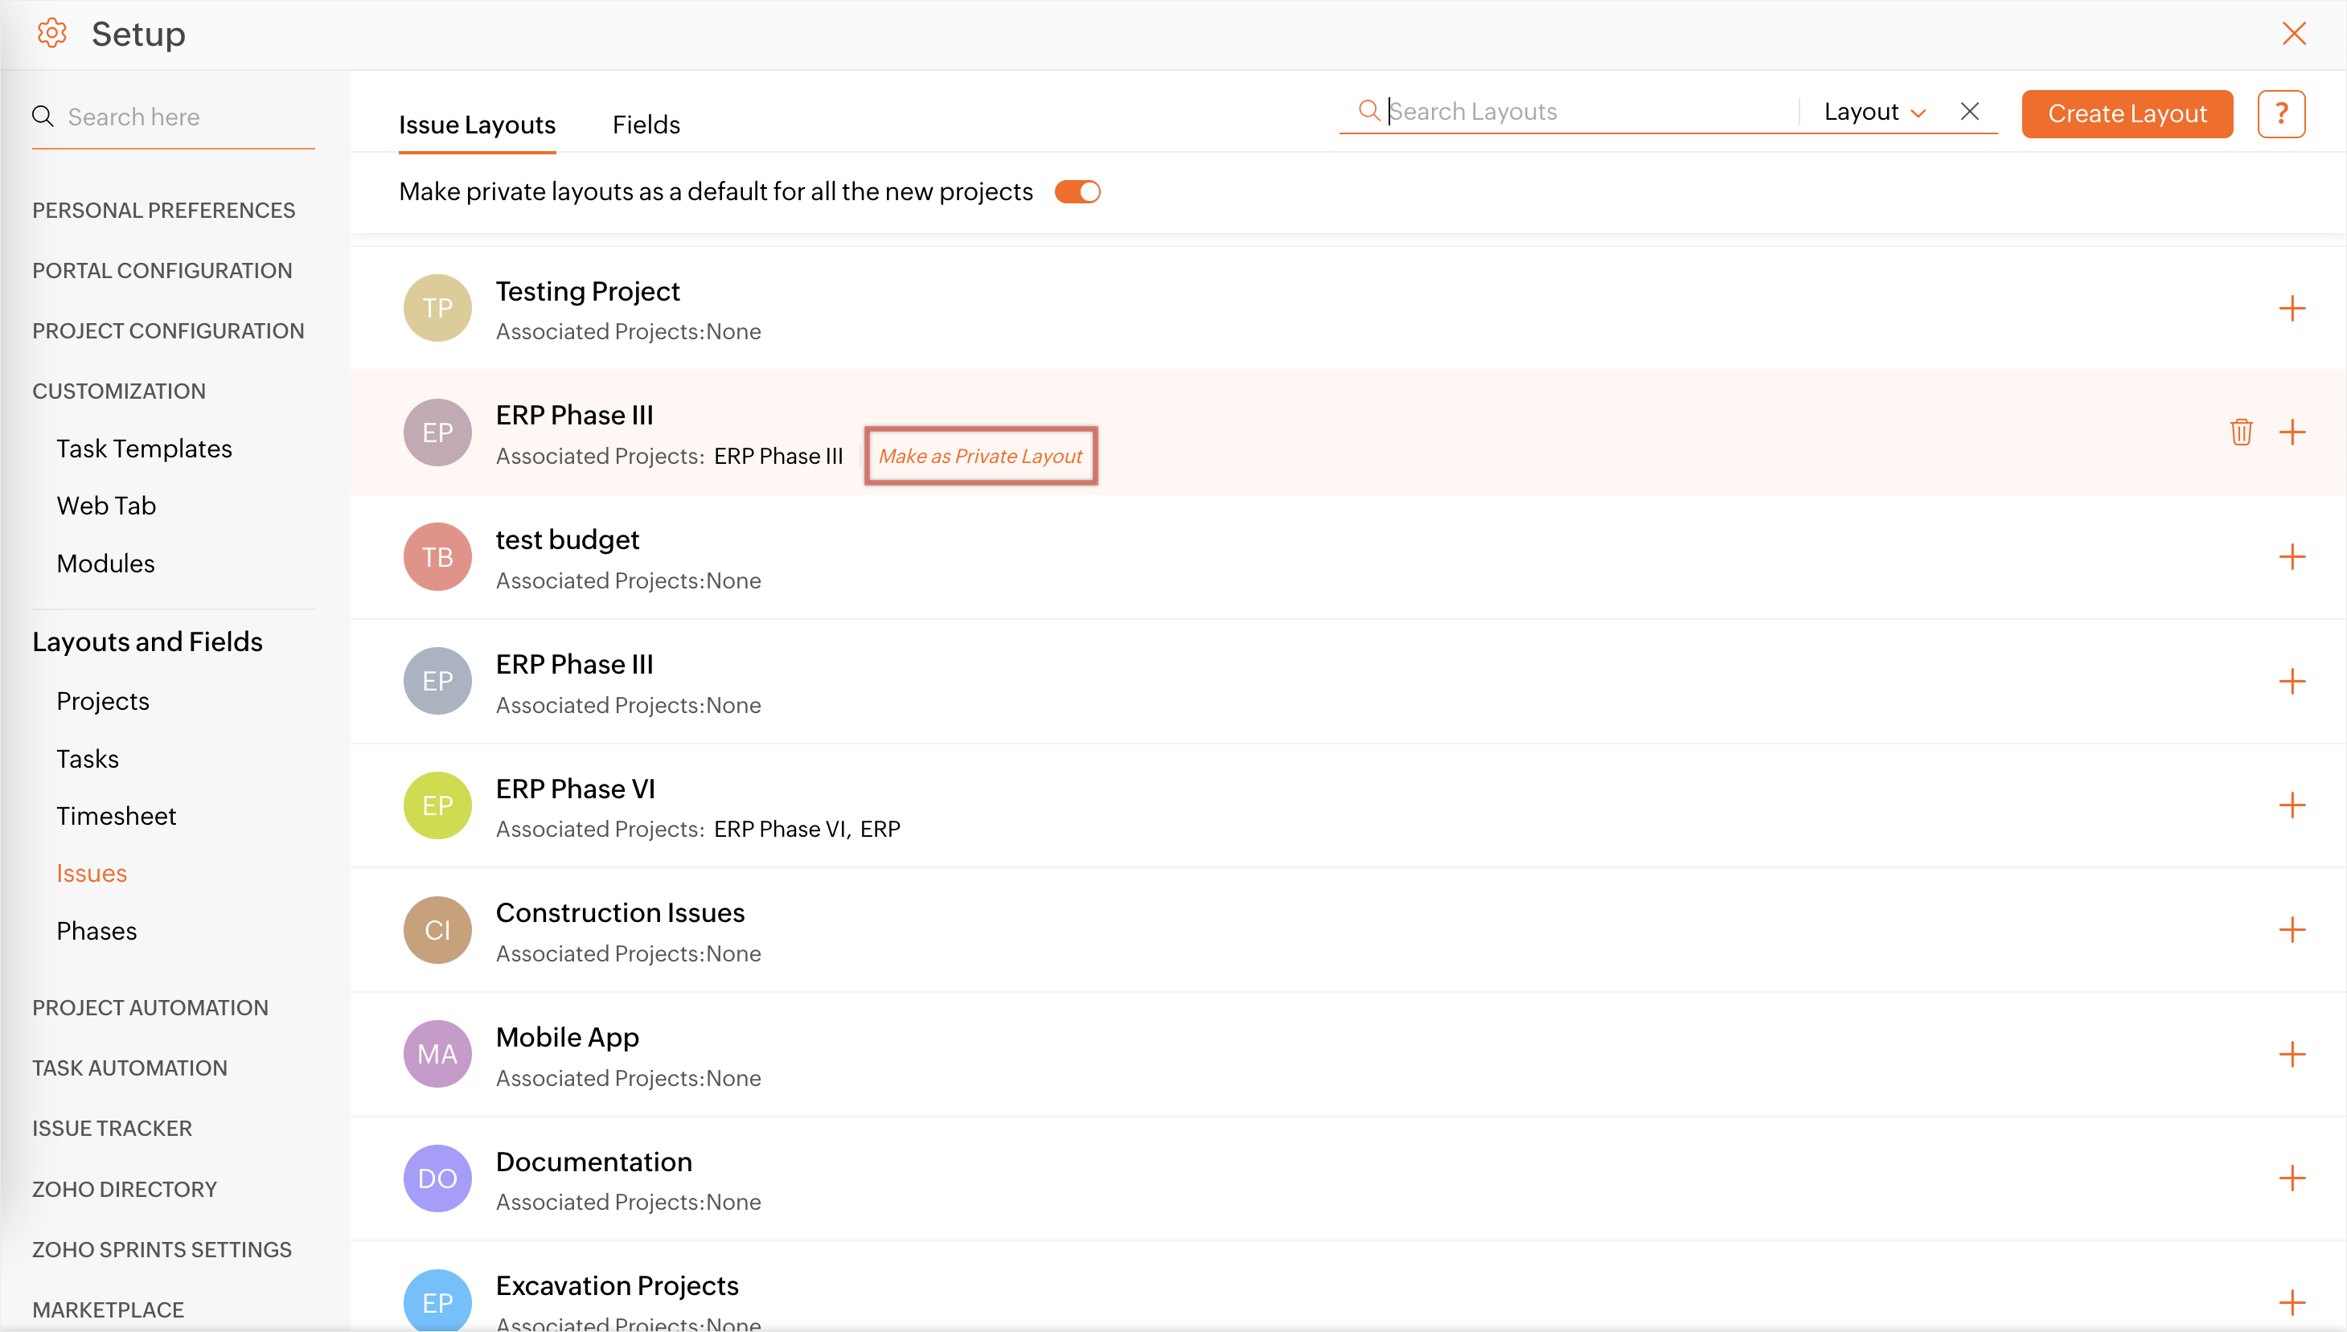Click the plus icon on Testing Project row
Image resolution: width=2347 pixels, height=1332 pixels.
(2292, 309)
